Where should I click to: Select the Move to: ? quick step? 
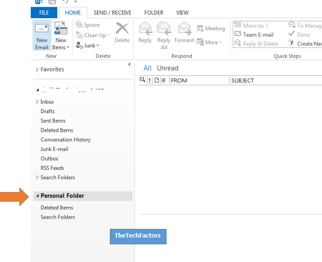pos(251,26)
